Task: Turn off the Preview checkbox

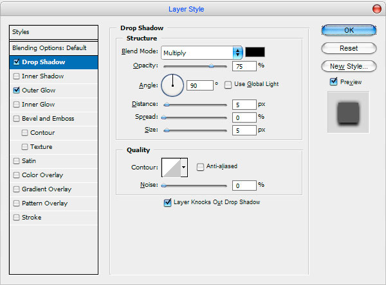Action: [x=333, y=82]
